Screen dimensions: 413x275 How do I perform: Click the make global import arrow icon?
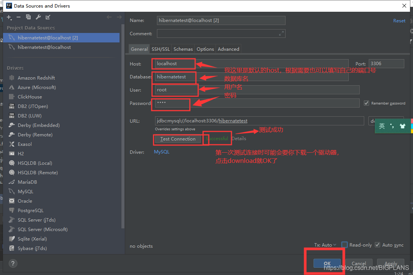coord(48,17)
